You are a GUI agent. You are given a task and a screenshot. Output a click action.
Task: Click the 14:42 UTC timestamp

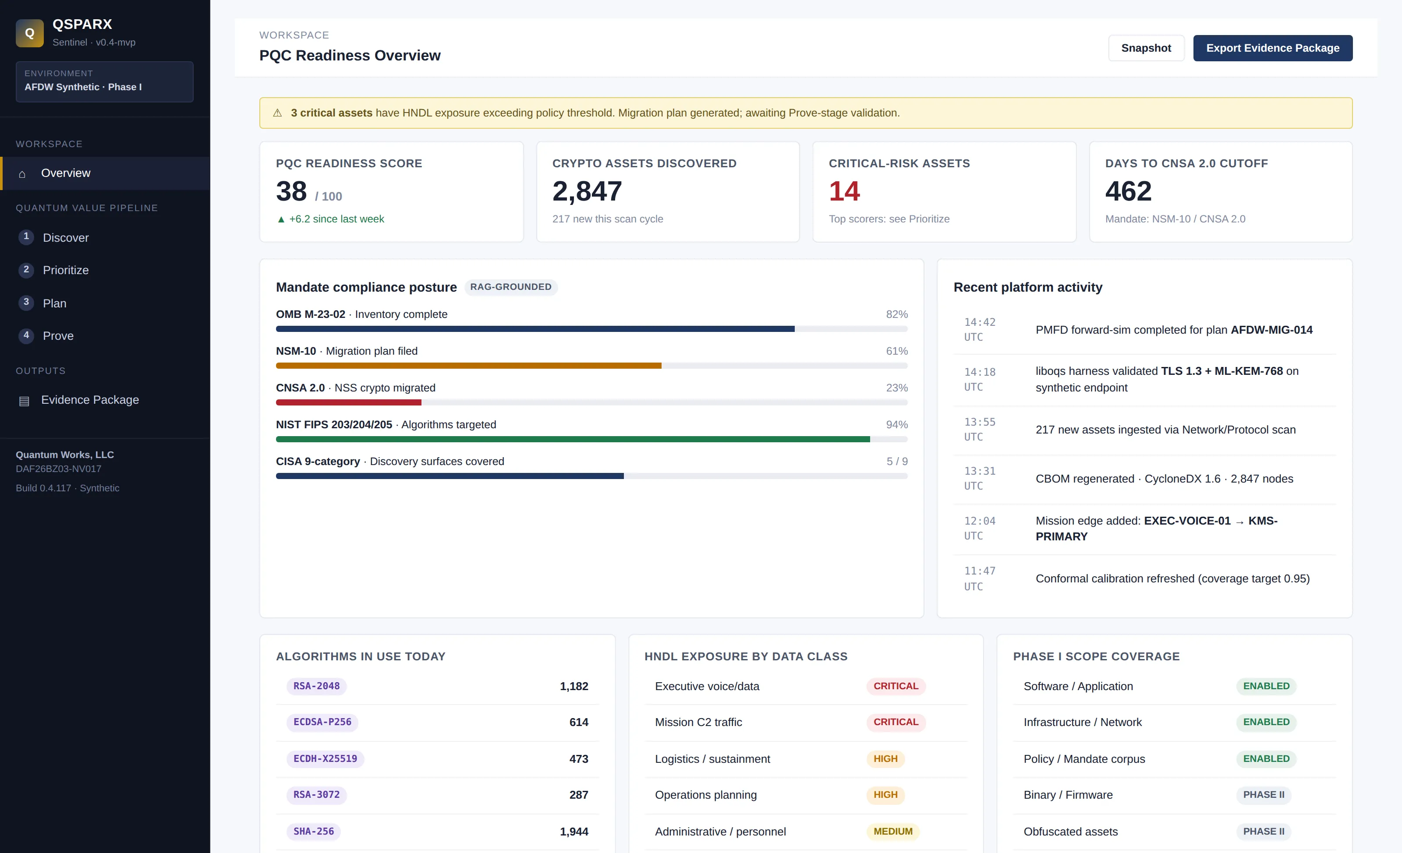(x=979, y=330)
